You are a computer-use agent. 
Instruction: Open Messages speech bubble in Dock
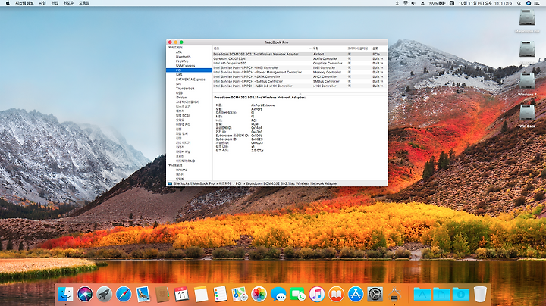tap(278, 294)
